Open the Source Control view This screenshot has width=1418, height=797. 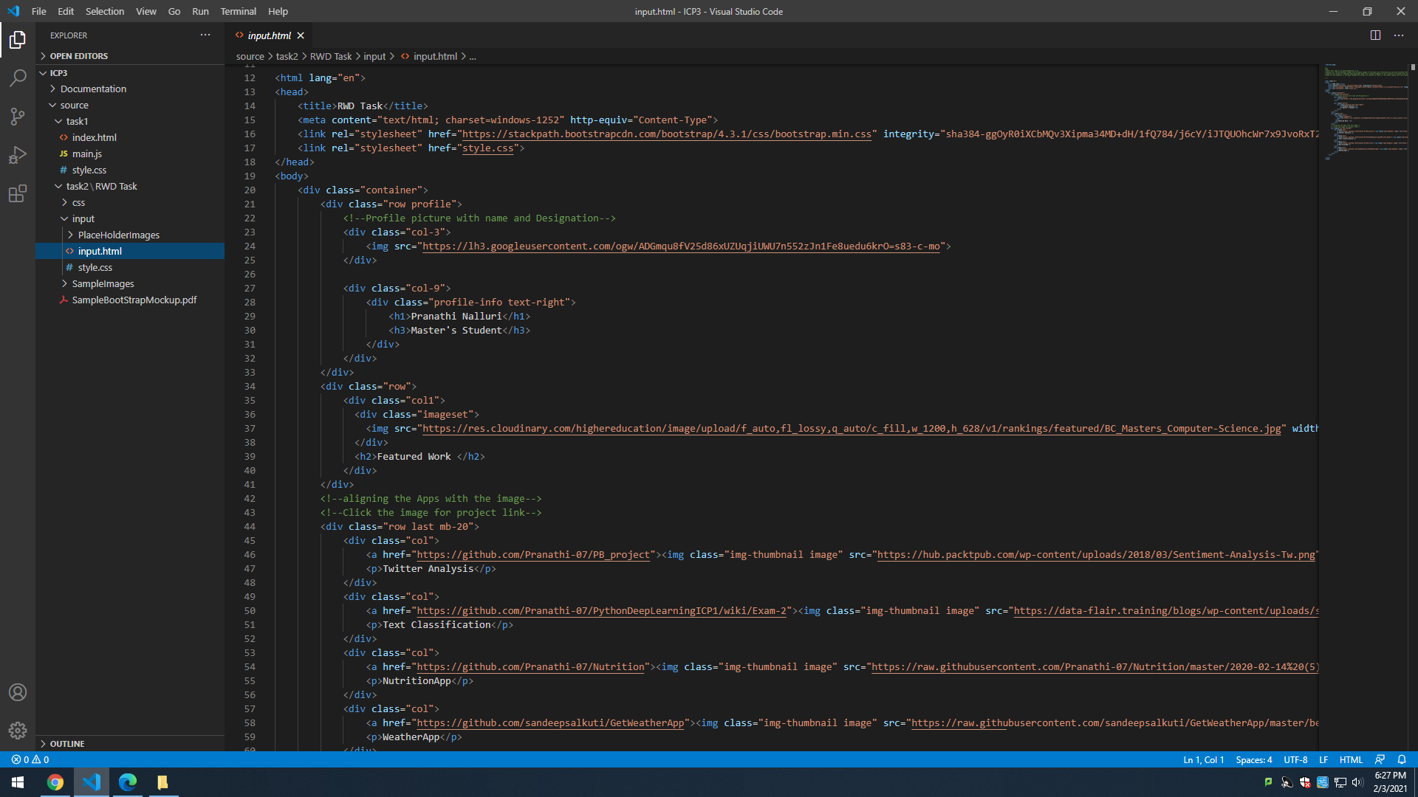18,116
